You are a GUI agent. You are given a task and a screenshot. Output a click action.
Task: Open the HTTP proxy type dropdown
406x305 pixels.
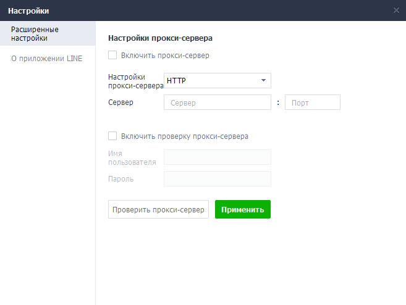point(218,80)
